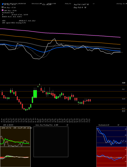Open the ADX line chart panel
127x167 pixels.
click(15, 137)
